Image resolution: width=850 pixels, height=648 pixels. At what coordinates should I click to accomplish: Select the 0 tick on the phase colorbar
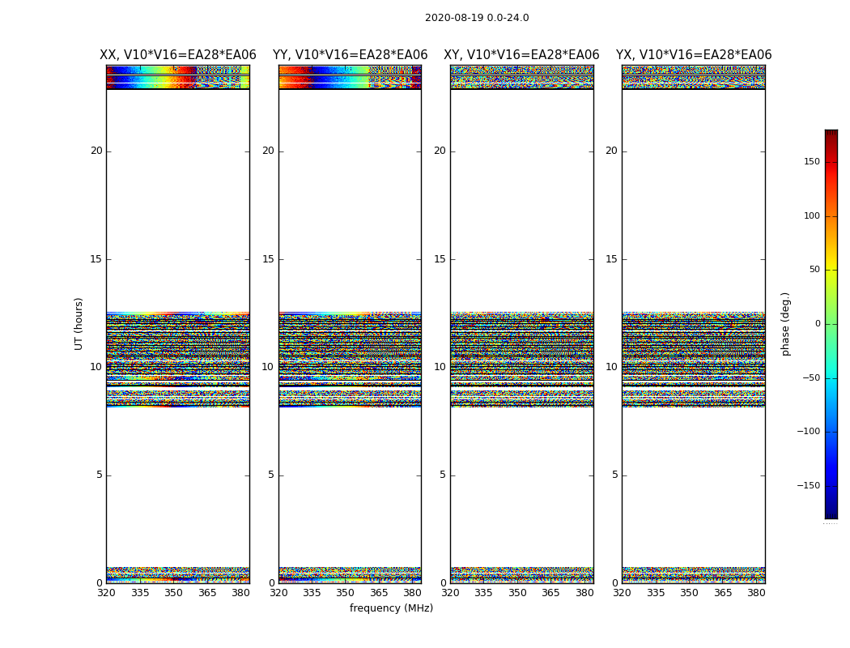coord(818,324)
